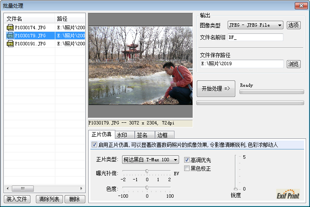
Task: Click the 开始处理 button
Action: (x=216, y=89)
